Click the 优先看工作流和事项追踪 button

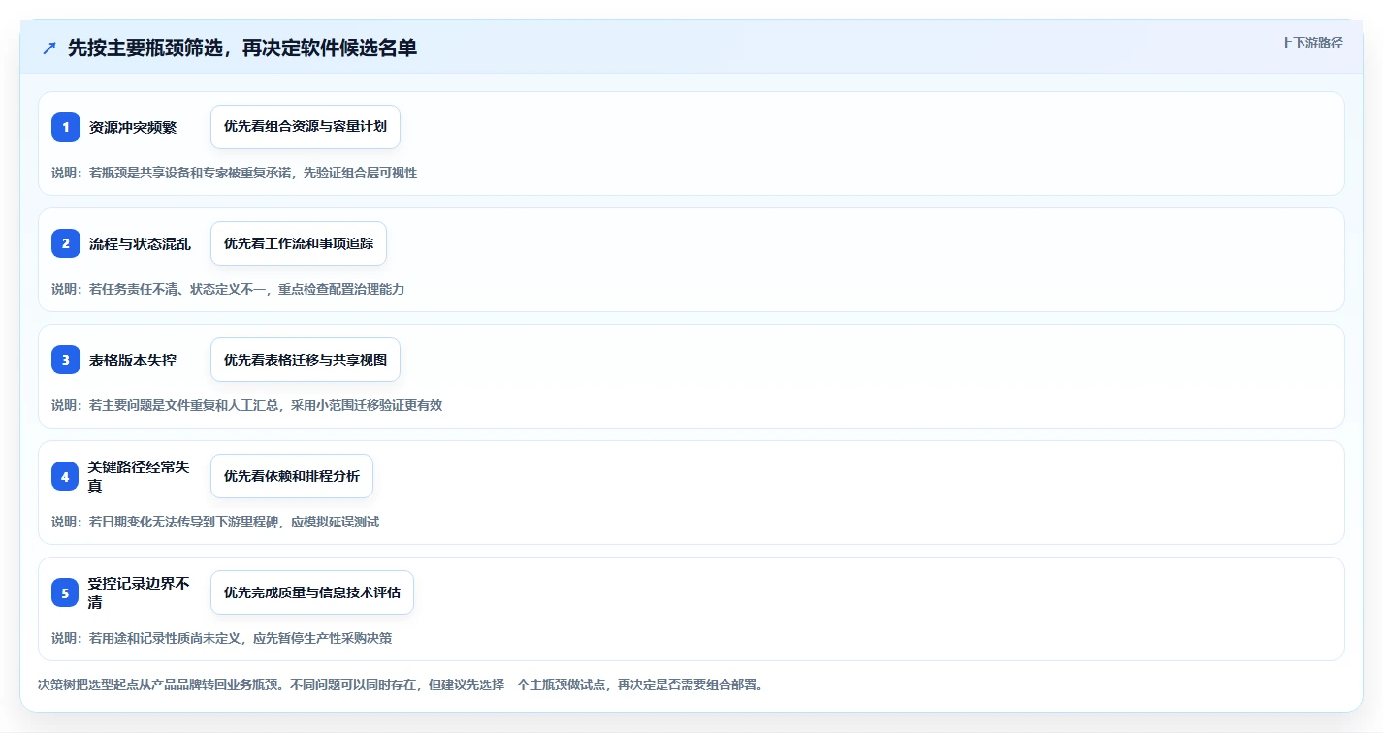click(x=299, y=243)
